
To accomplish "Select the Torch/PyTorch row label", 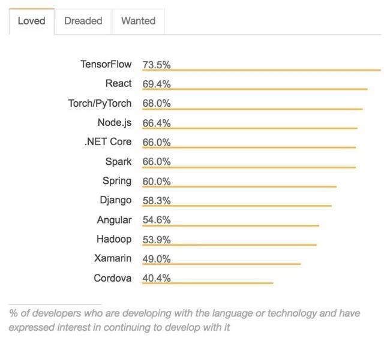I will (100, 104).
